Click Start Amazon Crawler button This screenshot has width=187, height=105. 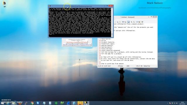[72, 42]
